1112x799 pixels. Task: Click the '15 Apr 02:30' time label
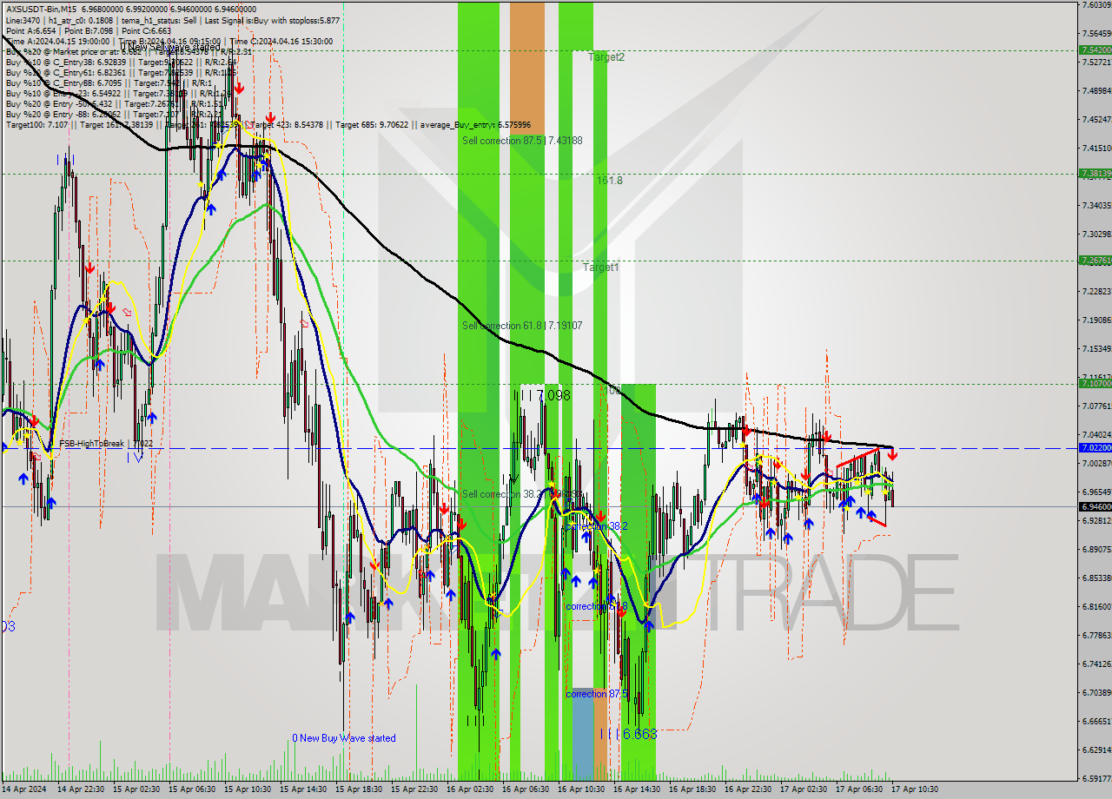(136, 789)
